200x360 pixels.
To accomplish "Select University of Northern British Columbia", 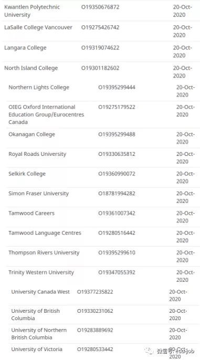I will coord(39,334).
